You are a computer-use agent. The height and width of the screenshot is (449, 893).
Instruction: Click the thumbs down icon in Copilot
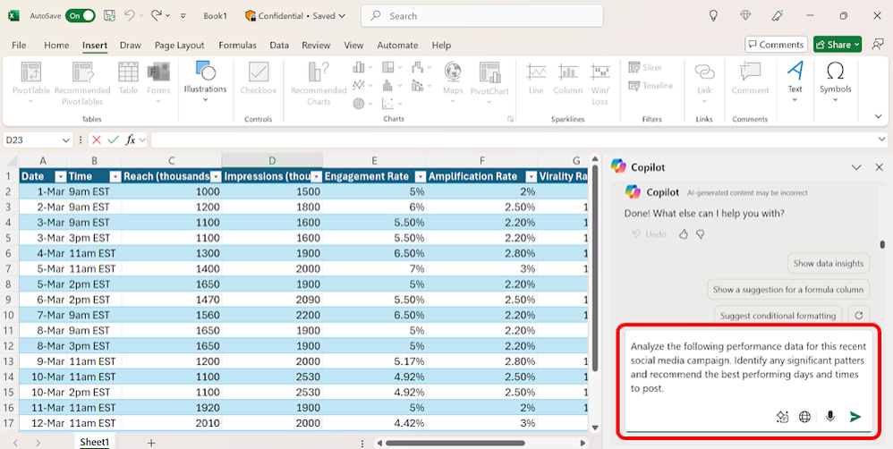702,233
